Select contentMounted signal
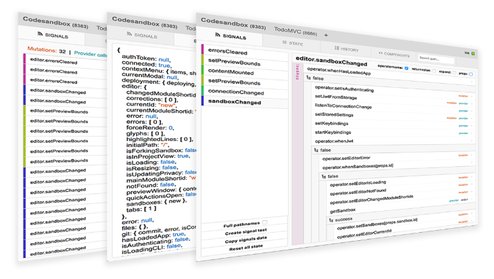Image resolution: width=494 pixels, height=279 pixels. coord(245,72)
